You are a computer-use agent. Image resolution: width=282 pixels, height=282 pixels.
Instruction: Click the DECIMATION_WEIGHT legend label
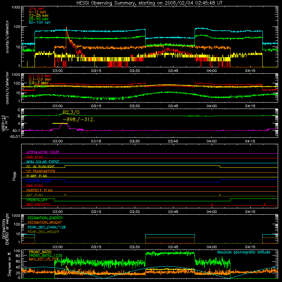click(x=45, y=222)
